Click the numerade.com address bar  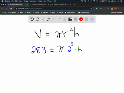coord(53,9)
